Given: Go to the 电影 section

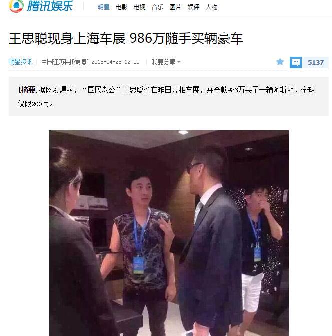Looking at the screenshot, I should 121,7.
